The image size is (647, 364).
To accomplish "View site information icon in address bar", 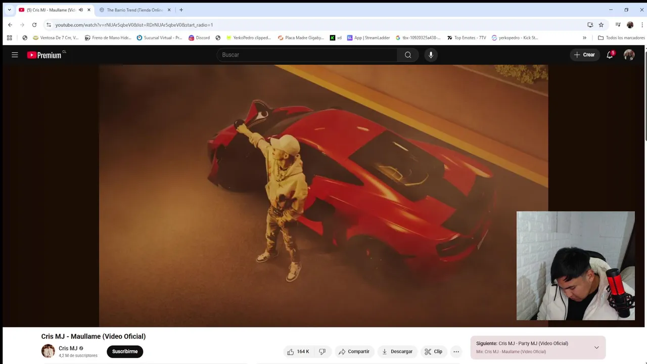I will (x=49, y=25).
